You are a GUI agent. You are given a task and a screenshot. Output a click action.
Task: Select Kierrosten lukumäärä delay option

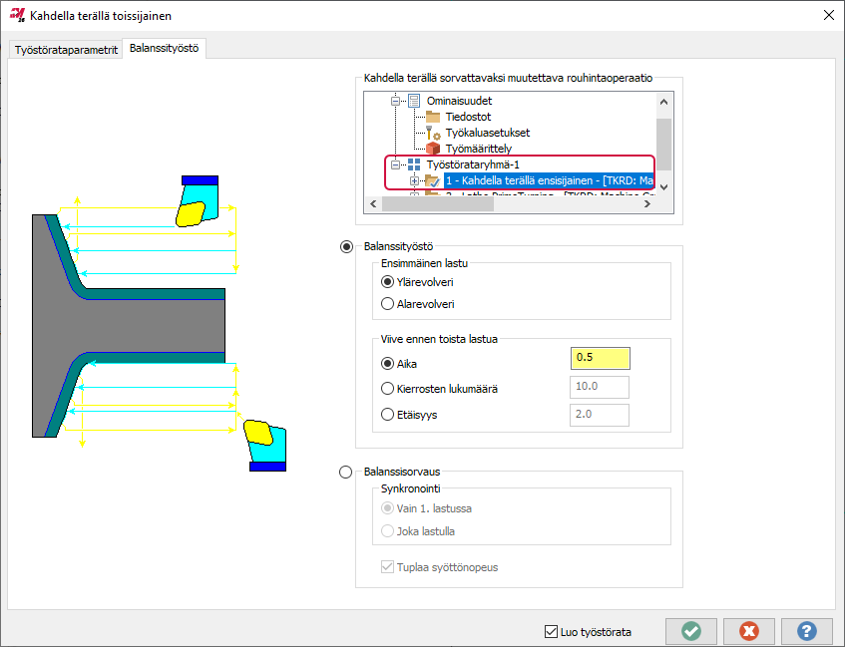[388, 389]
